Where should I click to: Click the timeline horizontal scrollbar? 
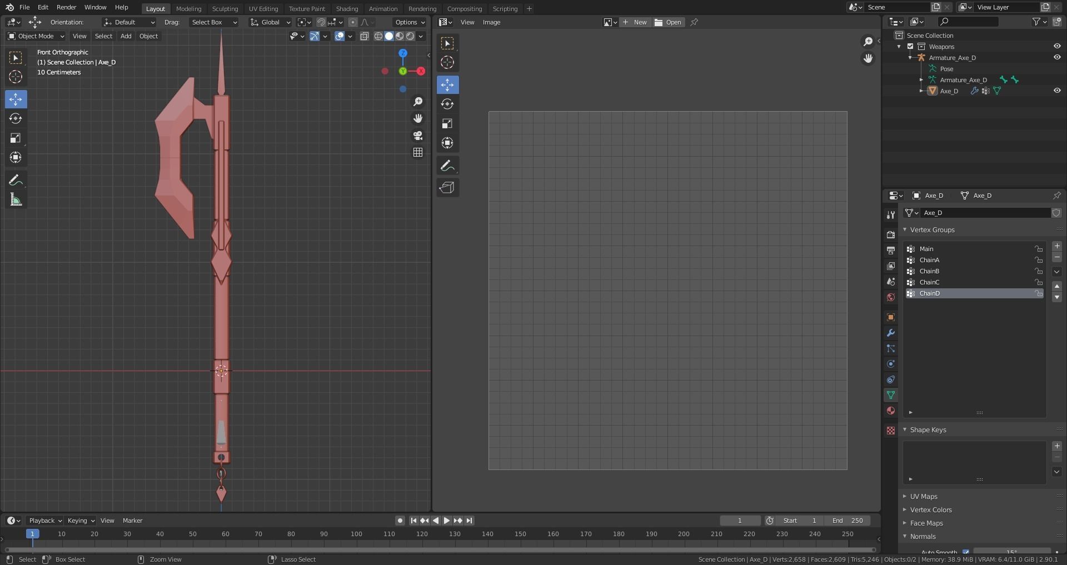439,550
